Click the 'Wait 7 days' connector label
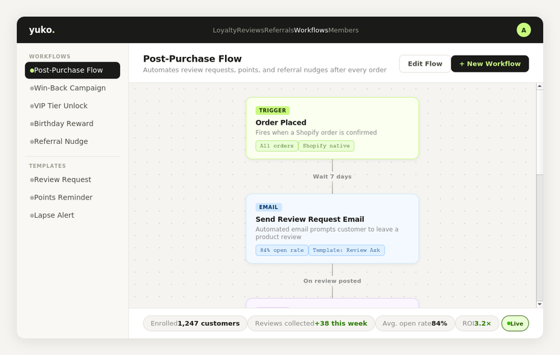 click(332, 176)
